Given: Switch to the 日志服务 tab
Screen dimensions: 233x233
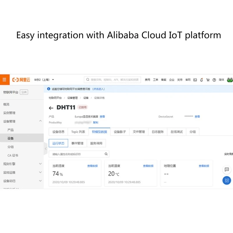Looking at the screenshot, I should pos(158,132).
